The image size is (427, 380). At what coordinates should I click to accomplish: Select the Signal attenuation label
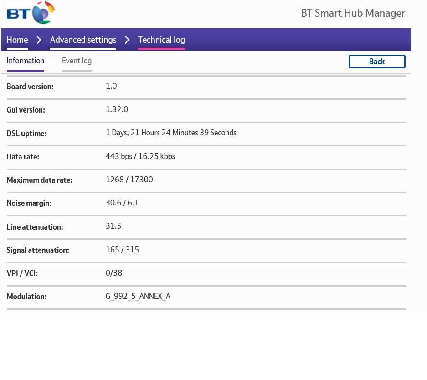(38, 250)
